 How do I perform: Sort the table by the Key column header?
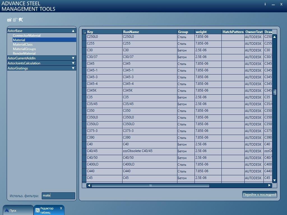click(104, 32)
